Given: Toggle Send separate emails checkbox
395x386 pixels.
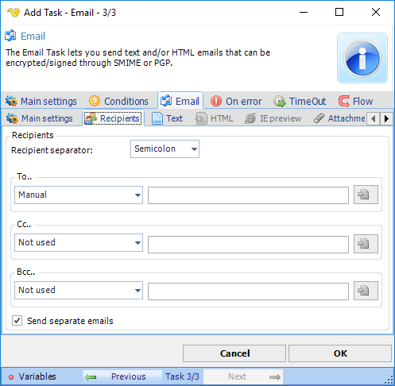Looking at the screenshot, I should pyautogui.click(x=17, y=321).
